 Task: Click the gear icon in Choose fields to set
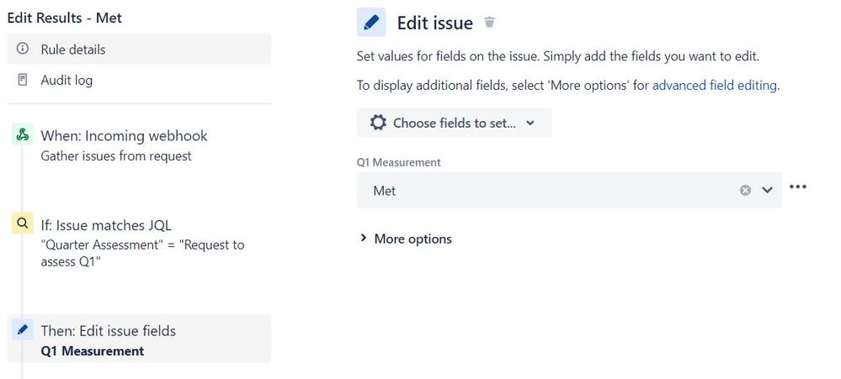[x=379, y=123]
